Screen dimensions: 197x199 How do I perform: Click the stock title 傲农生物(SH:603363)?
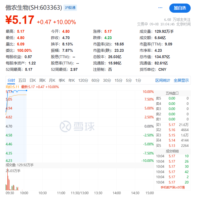[x=34, y=8]
